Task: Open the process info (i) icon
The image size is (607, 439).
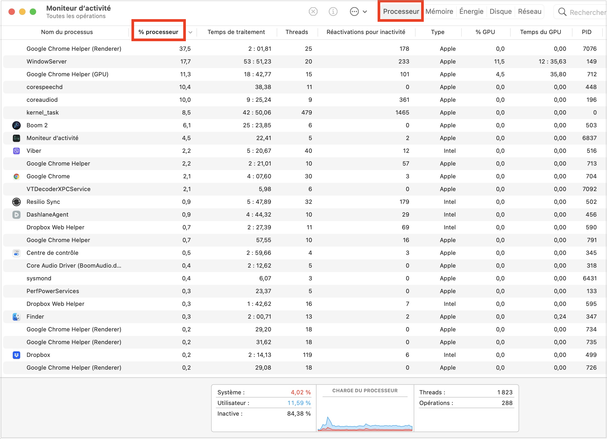Action: point(333,11)
